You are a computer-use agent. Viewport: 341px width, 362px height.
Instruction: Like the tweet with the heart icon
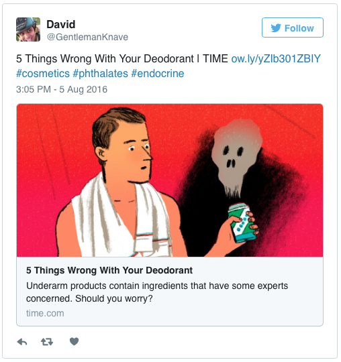pos(75,341)
